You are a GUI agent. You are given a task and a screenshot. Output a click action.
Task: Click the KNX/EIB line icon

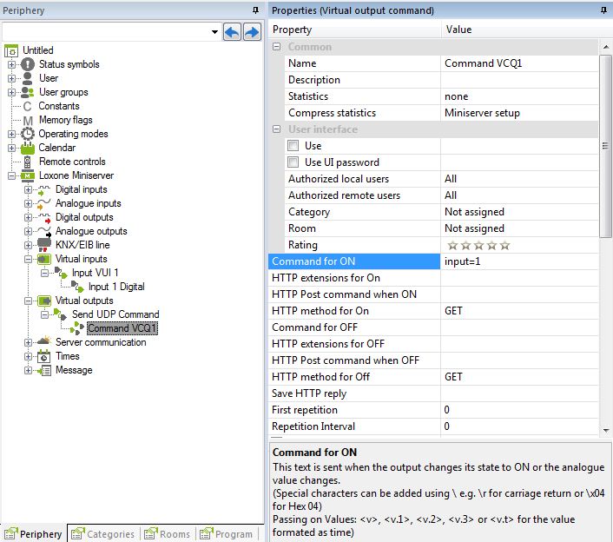point(43,245)
